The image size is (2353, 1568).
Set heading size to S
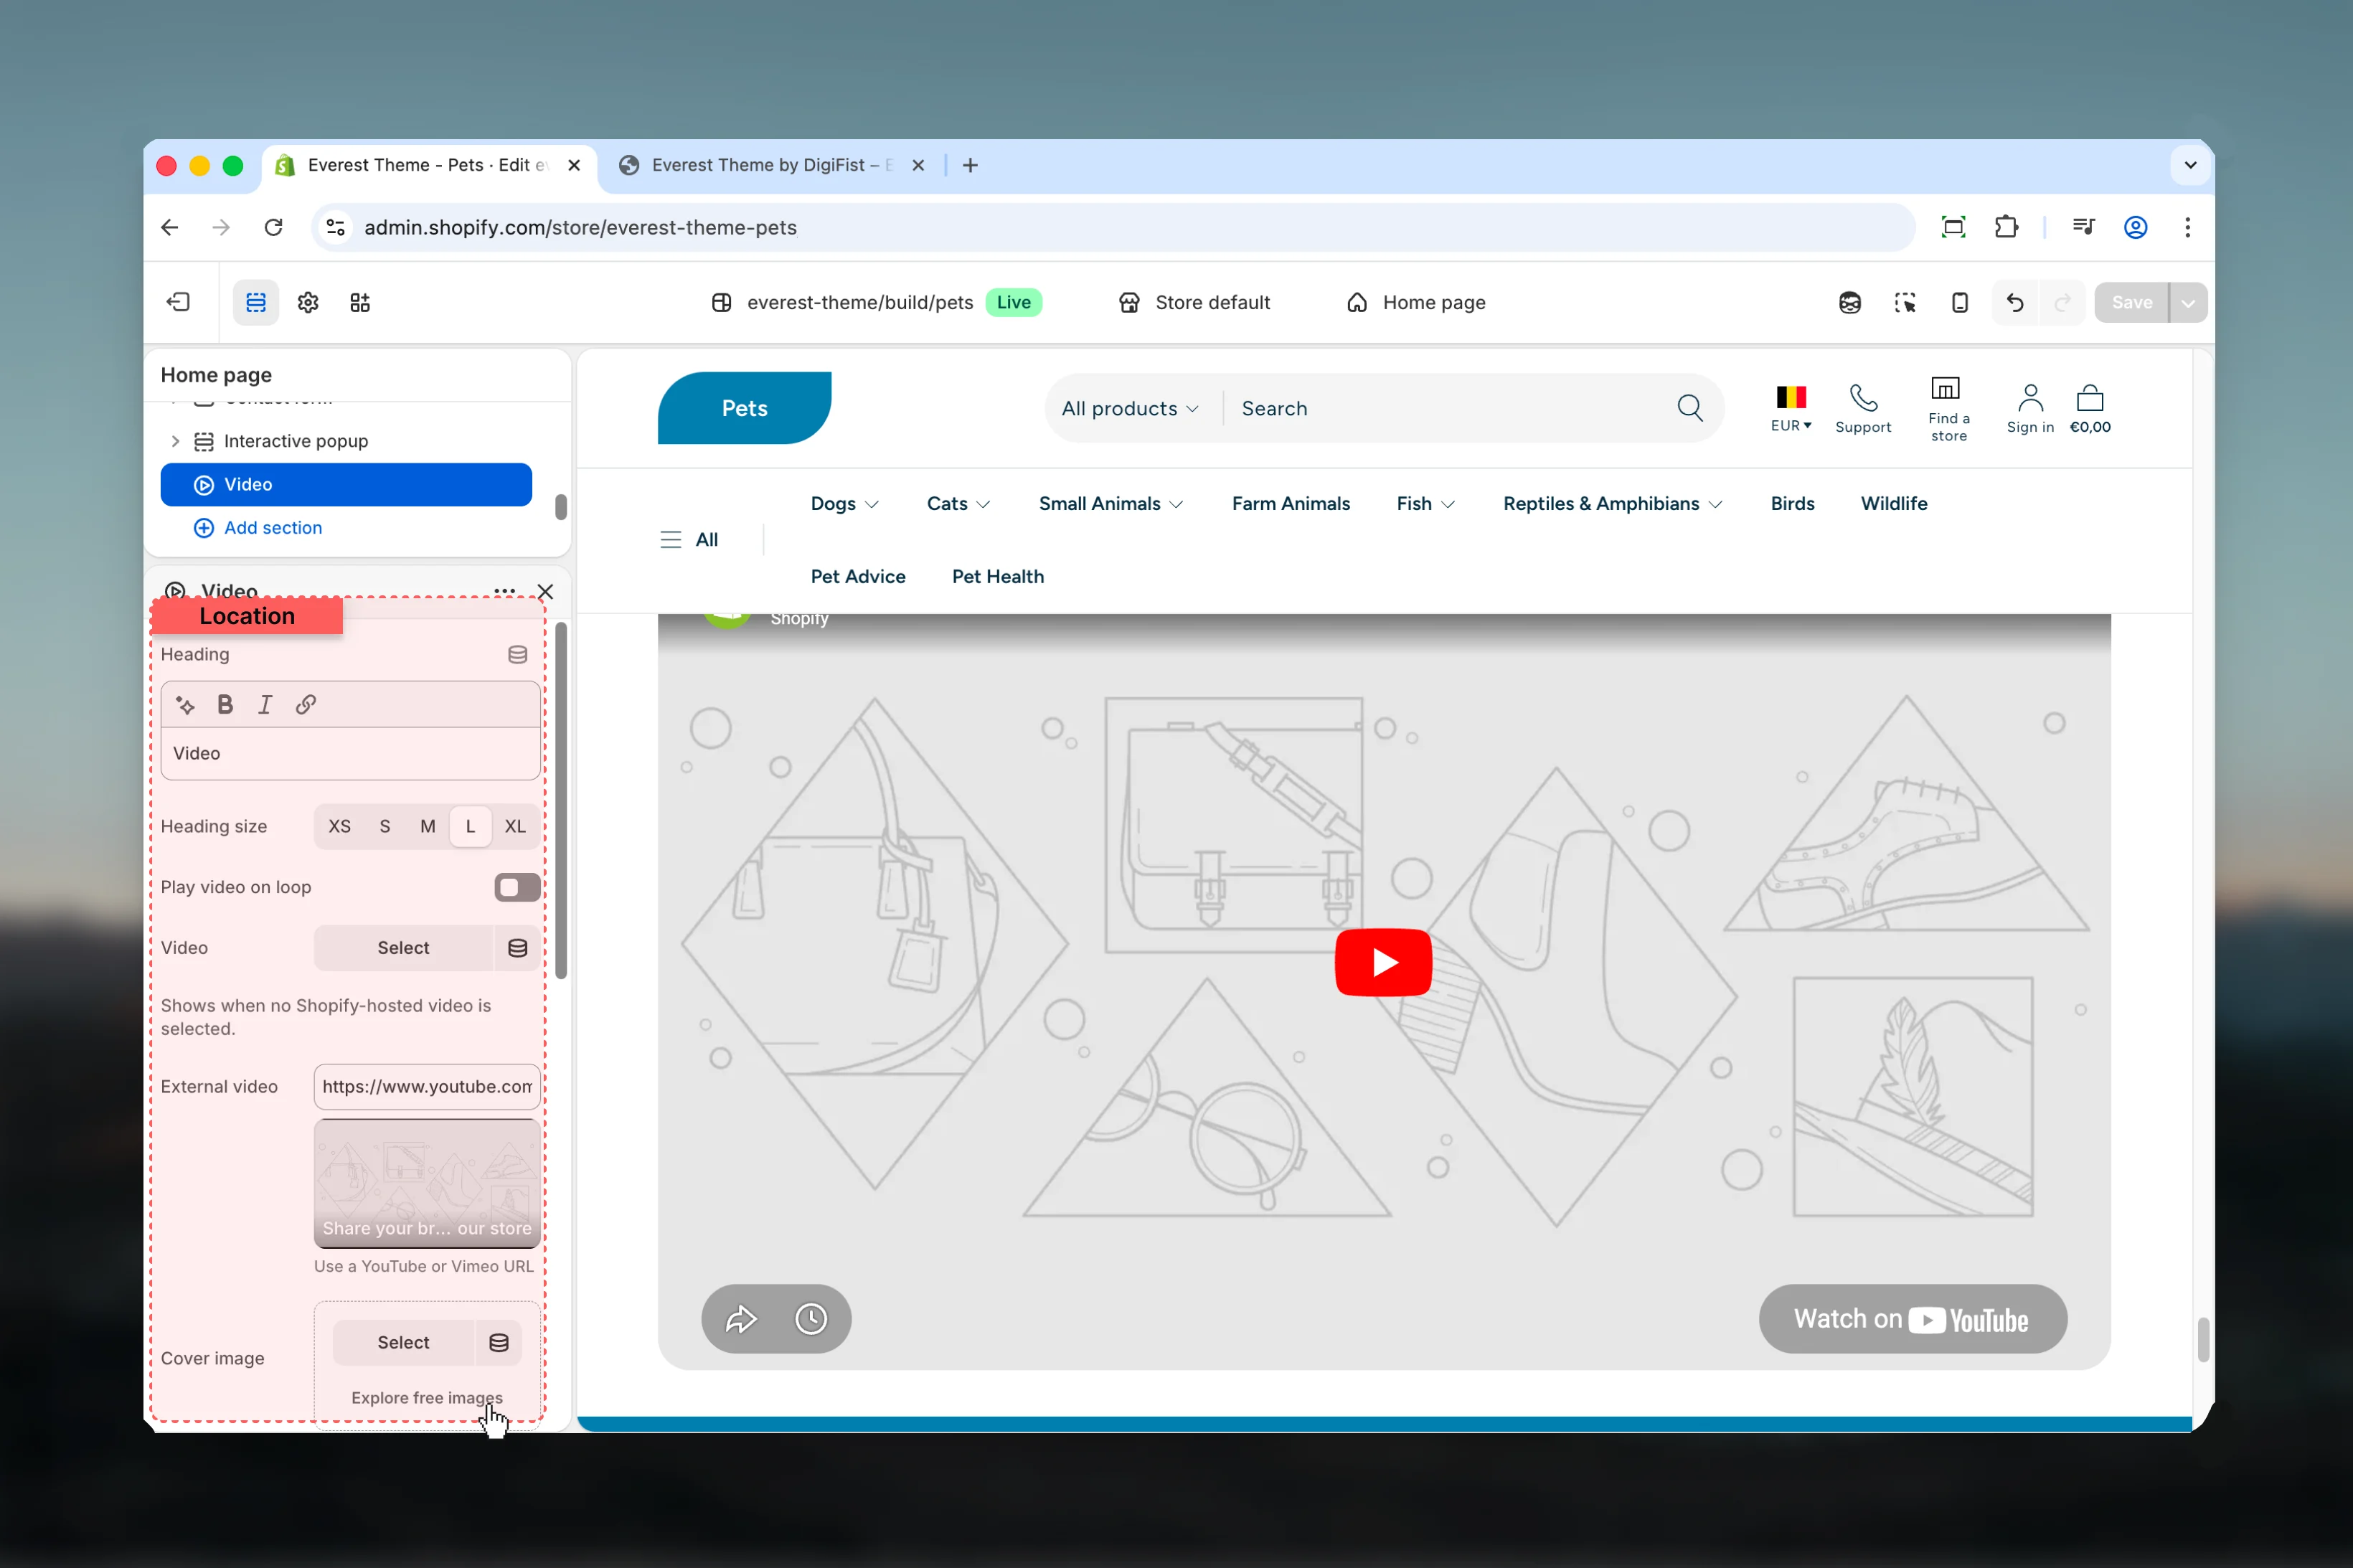coord(385,826)
